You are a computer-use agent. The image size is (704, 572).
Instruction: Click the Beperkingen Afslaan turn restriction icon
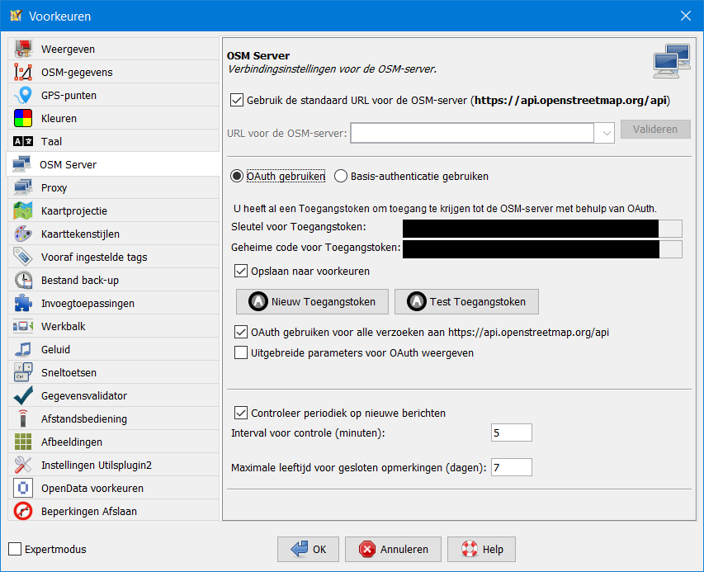point(24,511)
